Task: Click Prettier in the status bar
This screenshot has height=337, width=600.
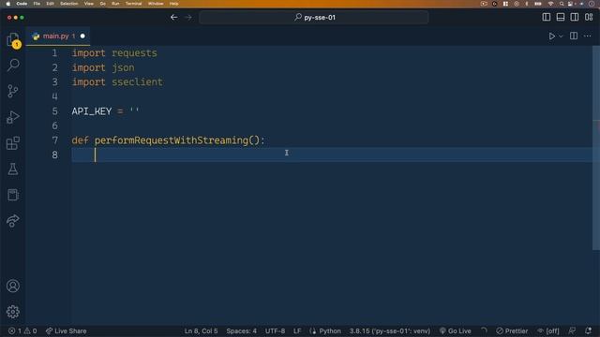Action: tap(512, 330)
